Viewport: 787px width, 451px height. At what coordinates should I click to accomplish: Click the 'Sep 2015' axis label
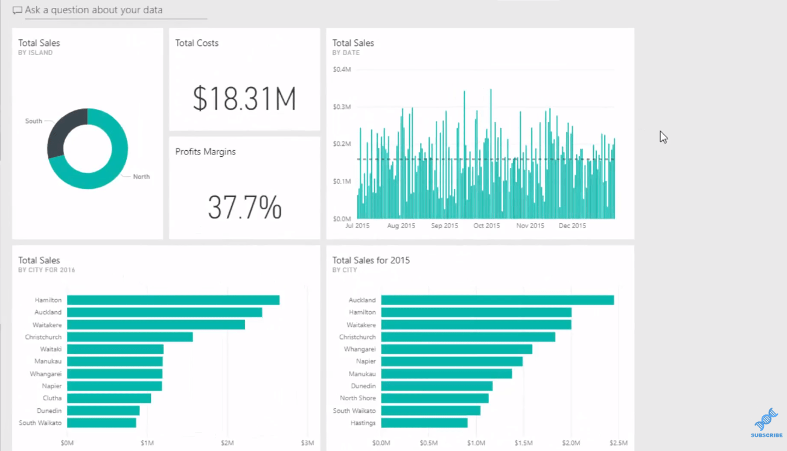(x=445, y=225)
